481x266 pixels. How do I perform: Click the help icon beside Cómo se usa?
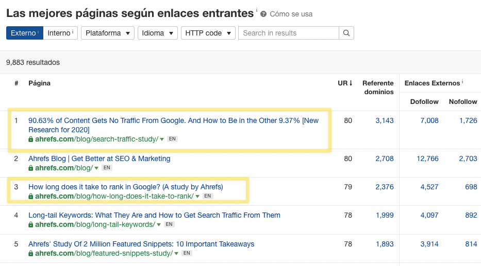tap(263, 14)
